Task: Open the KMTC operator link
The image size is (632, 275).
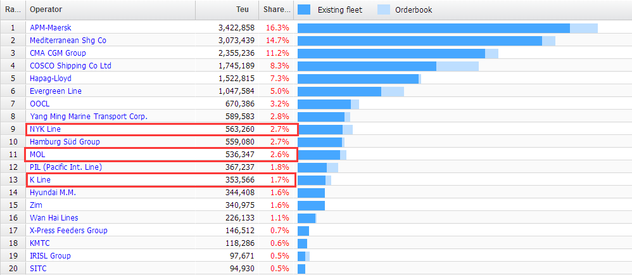Action: 40,243
